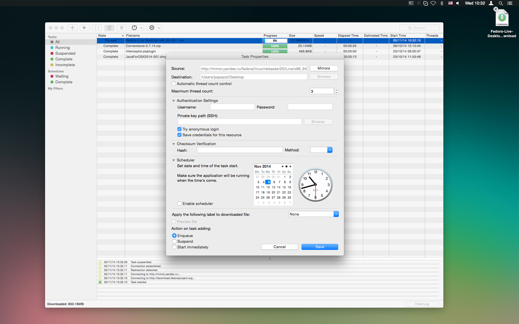This screenshot has width=519, height=324.
Task: Toggle the task details list view icon
Action: click(109, 28)
